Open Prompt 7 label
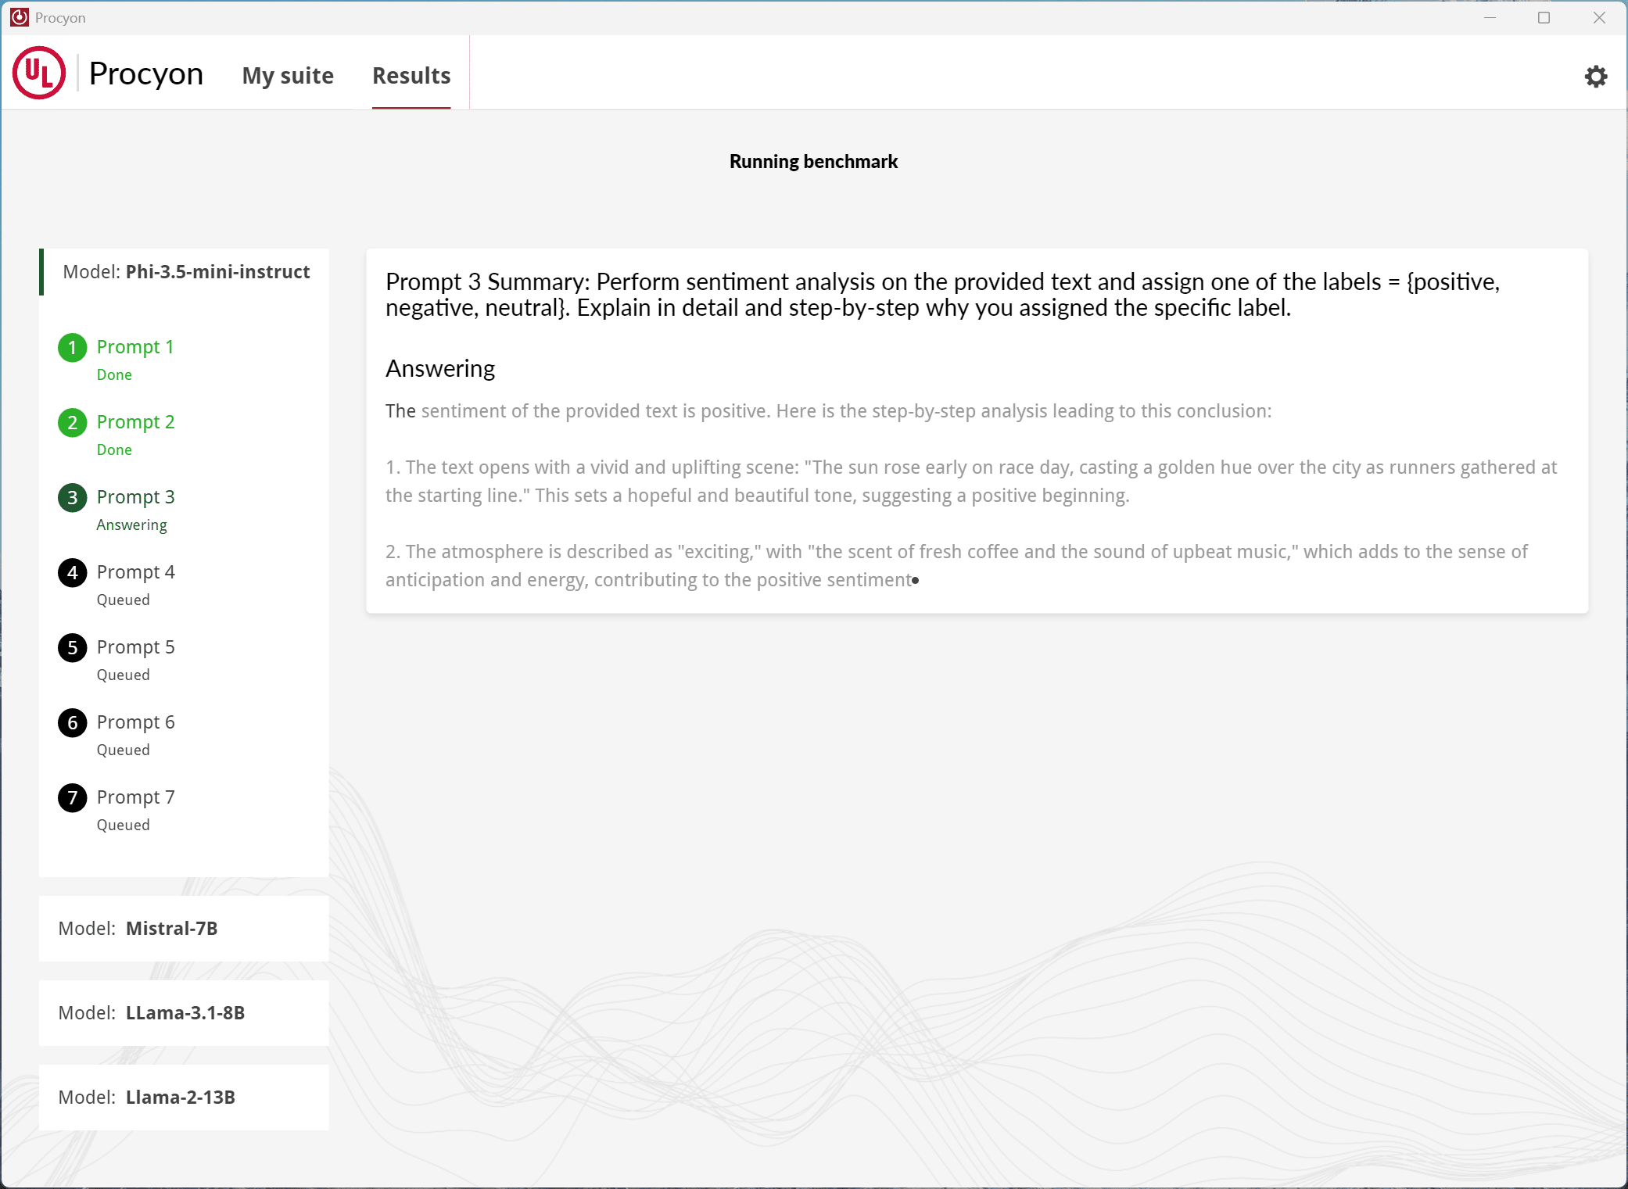Screen dimensions: 1628x1189 point(135,797)
